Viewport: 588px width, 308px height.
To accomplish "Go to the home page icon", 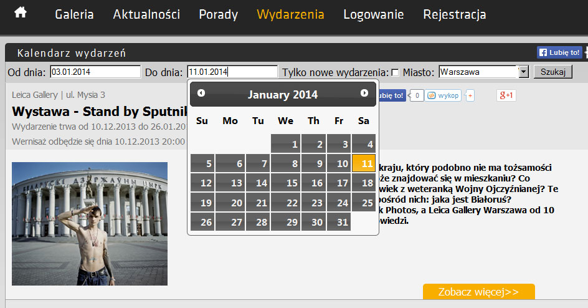I will pyautogui.click(x=21, y=12).
